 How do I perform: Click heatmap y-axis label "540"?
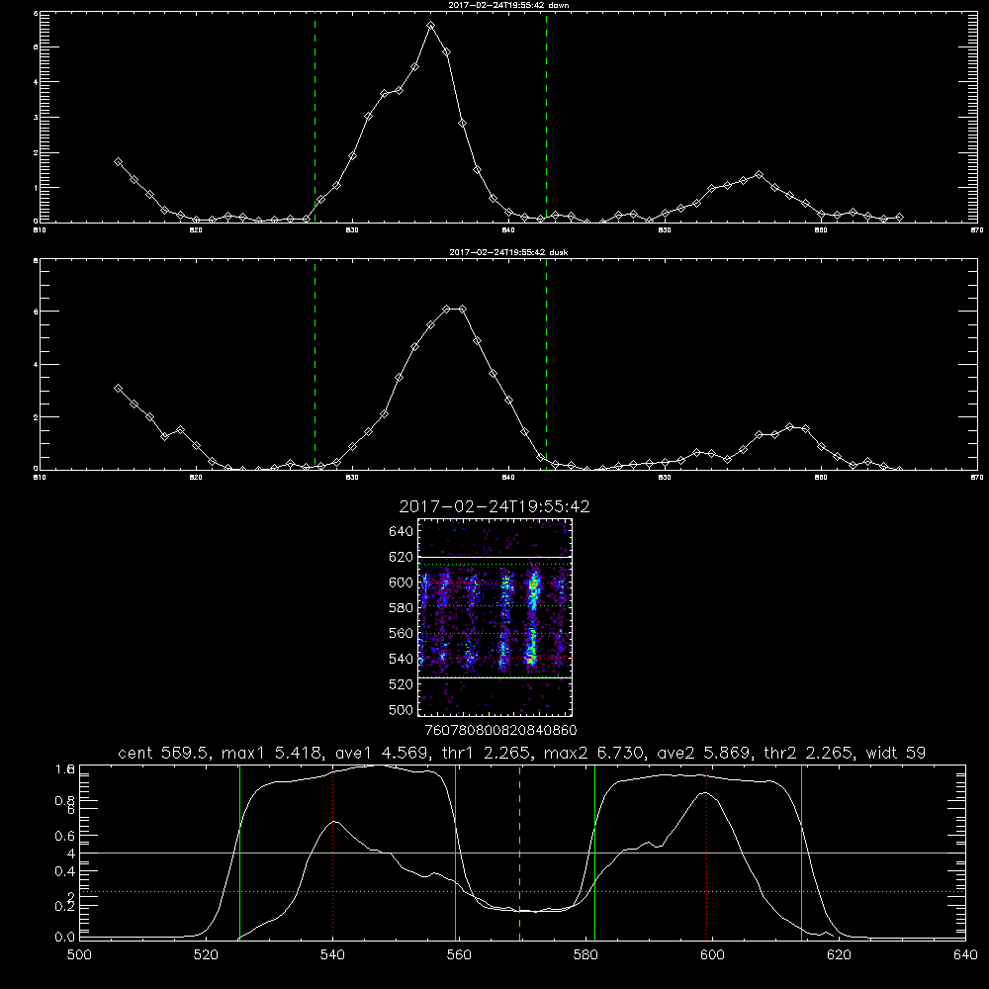coord(401,659)
